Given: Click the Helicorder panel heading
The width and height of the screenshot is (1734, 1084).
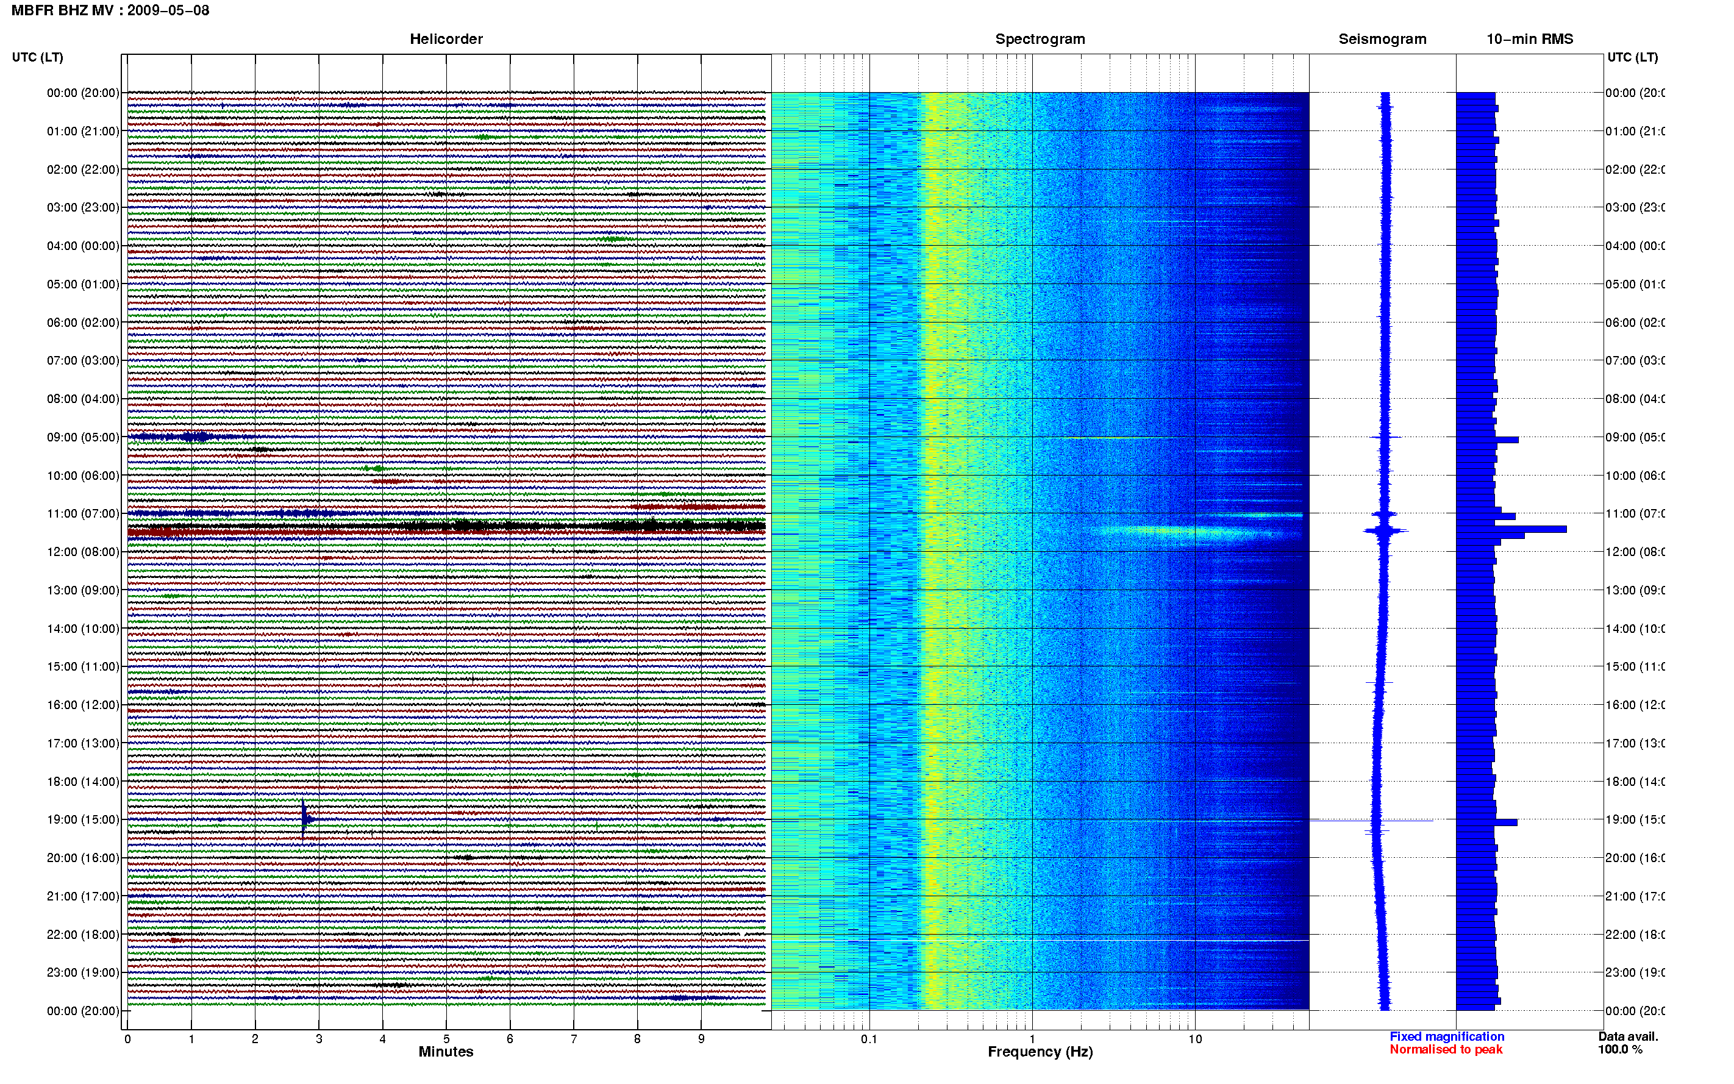Looking at the screenshot, I should [x=446, y=40].
